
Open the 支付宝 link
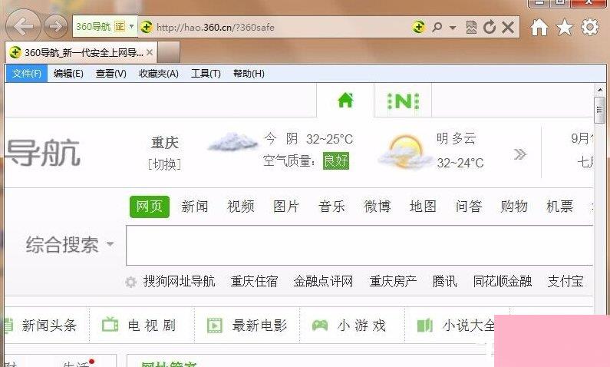coord(565,281)
